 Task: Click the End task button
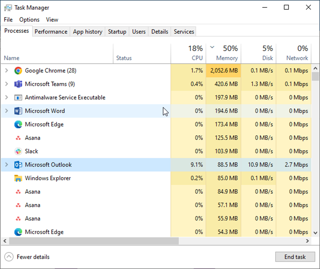tap(295, 257)
